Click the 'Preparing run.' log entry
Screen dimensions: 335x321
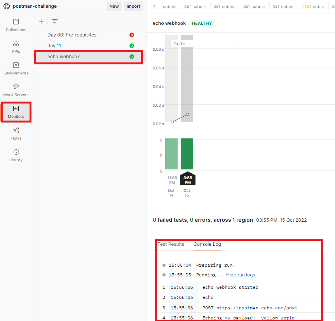point(216,265)
